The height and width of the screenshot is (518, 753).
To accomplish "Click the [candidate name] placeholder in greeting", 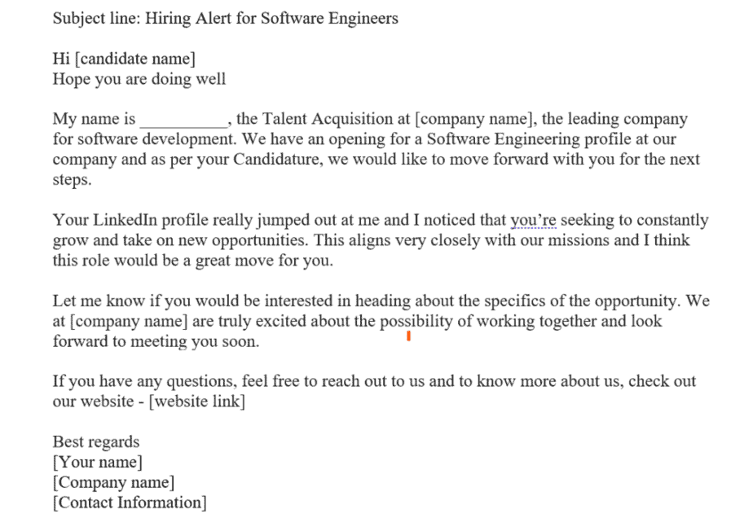I will point(135,59).
